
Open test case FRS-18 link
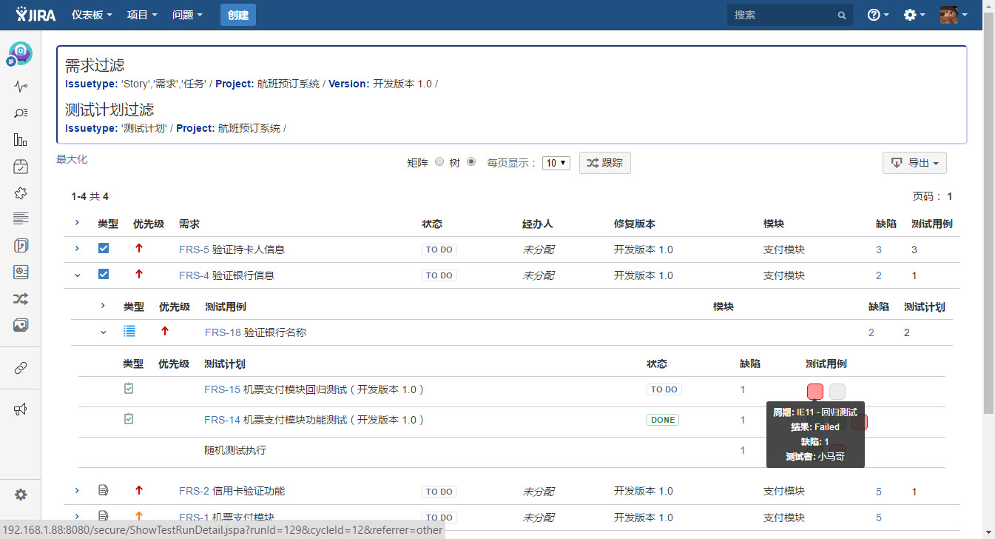pyautogui.click(x=223, y=332)
